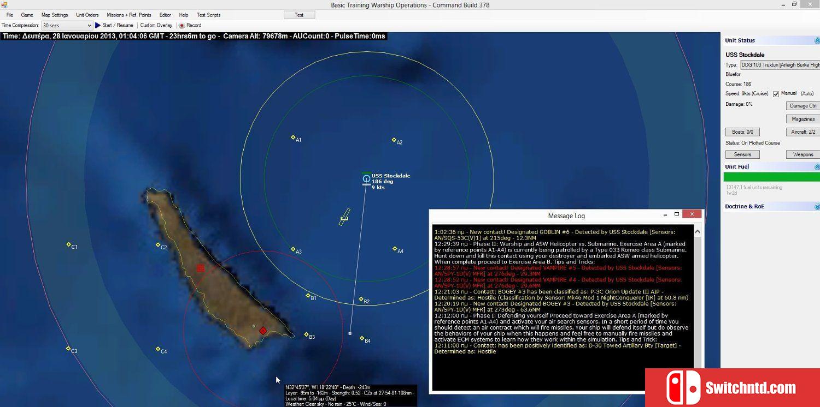Collapse the Unit Status panel

817,41
